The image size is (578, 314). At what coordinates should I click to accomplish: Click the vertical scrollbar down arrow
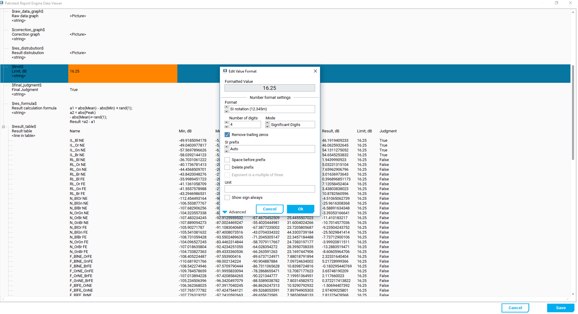573,294
